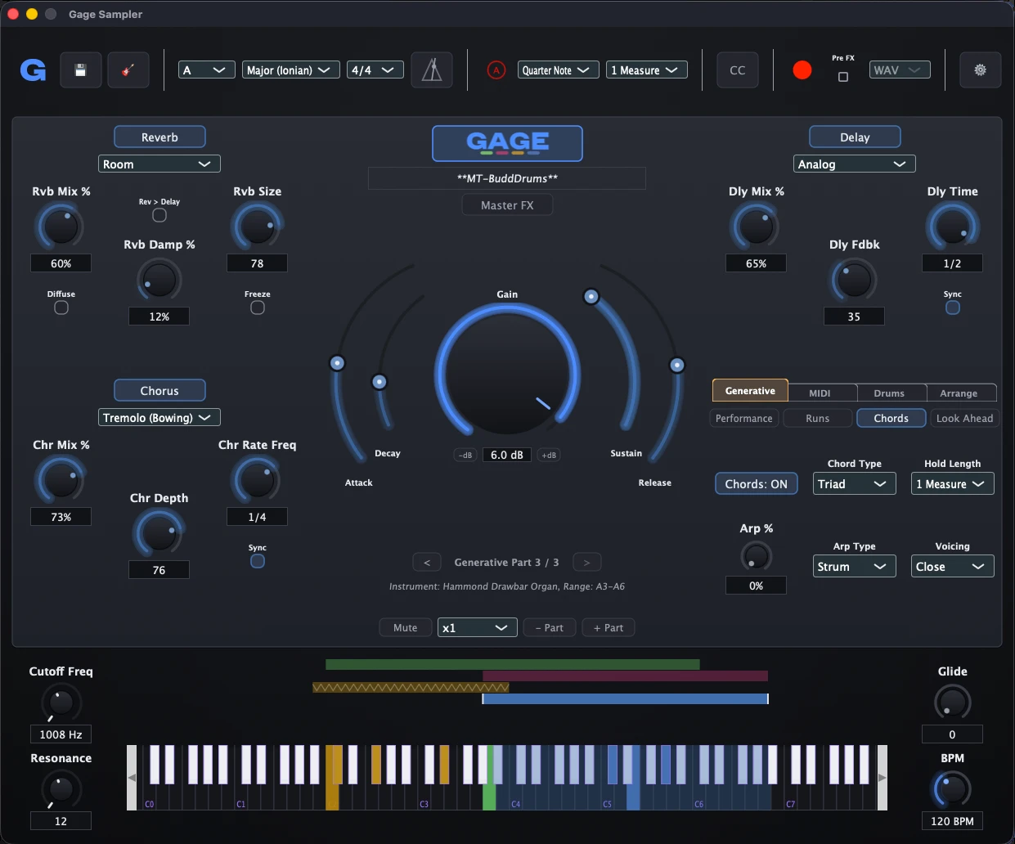Open the Major (Ionian) scale dropdown
The height and width of the screenshot is (844, 1015).
click(291, 70)
